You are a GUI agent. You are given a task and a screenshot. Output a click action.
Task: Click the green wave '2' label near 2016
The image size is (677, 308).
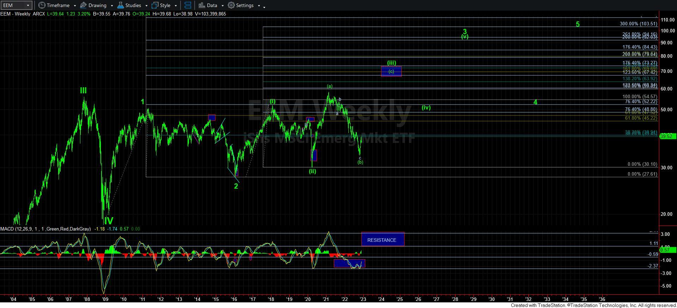coord(236,186)
